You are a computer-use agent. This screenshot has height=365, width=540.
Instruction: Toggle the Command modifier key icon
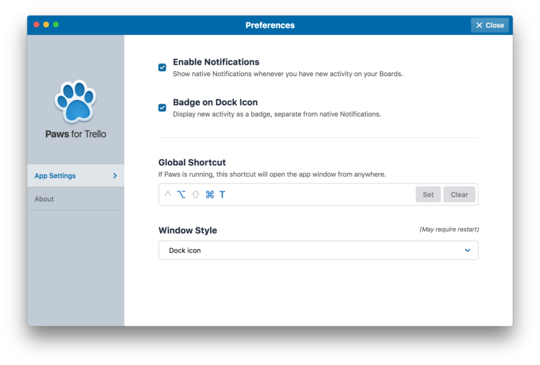tap(210, 195)
